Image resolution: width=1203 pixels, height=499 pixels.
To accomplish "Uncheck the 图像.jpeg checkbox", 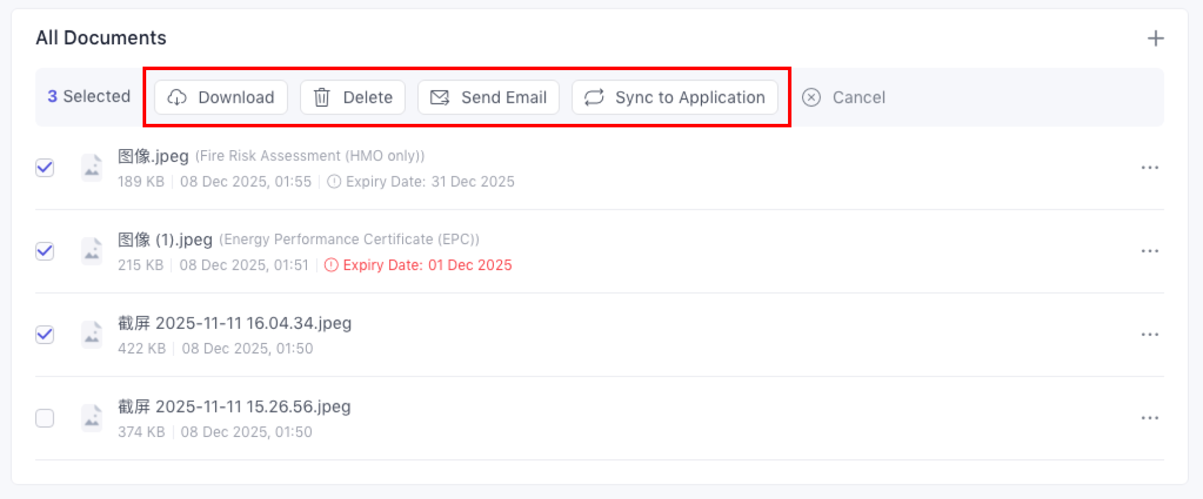I will [45, 168].
